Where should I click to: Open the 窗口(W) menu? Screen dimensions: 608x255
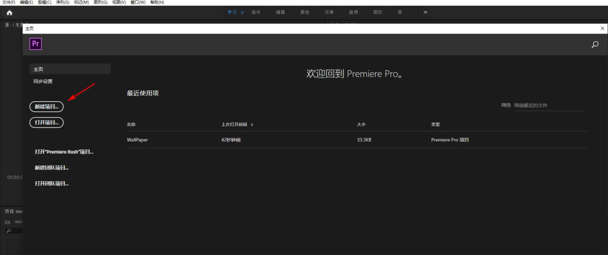coord(138,2)
